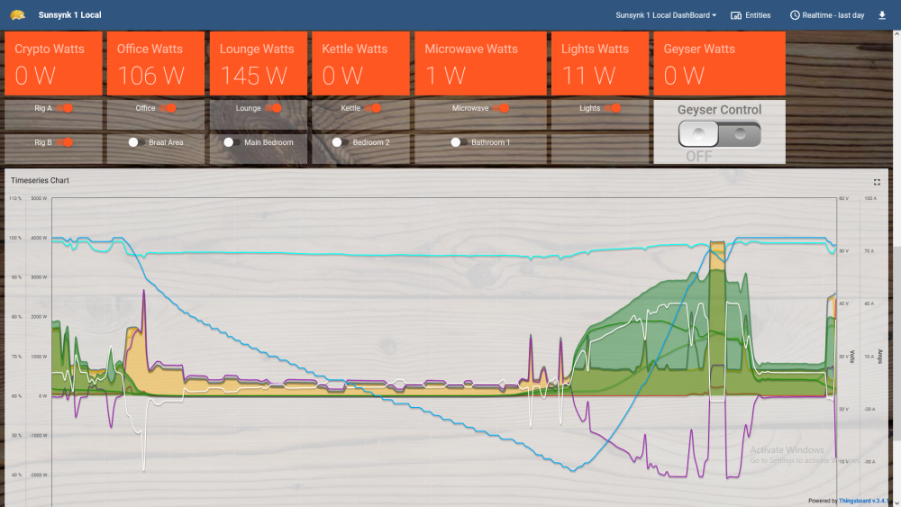Click the Crypto Watts card

tap(53, 63)
